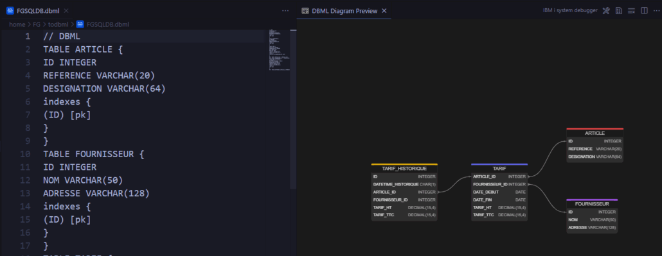Screen dimensions: 662x256
Task: Click the ID column in FOURNISSEUR table
Action: coord(592,212)
